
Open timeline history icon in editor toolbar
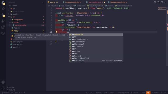[155, 2]
